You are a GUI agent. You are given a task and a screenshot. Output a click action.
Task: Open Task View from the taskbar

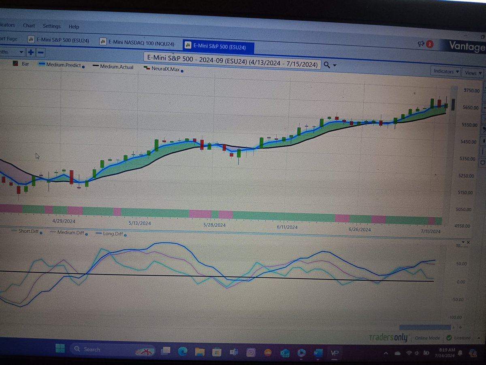[x=165, y=350]
